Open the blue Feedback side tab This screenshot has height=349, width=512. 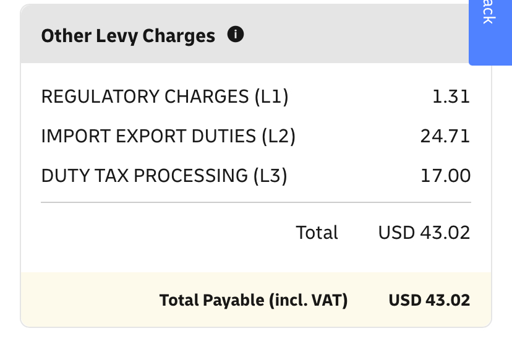tap(490, 31)
